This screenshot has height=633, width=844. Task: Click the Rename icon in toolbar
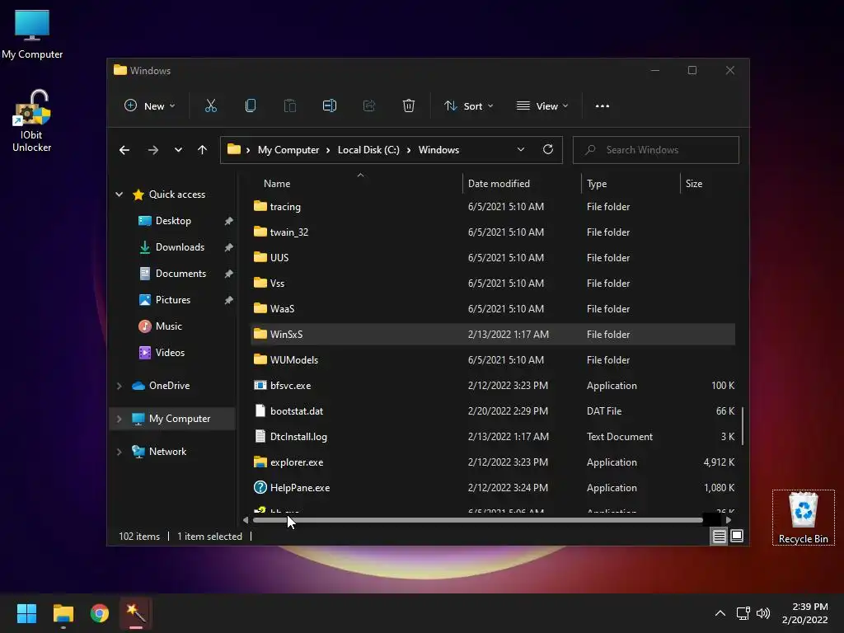(x=330, y=106)
